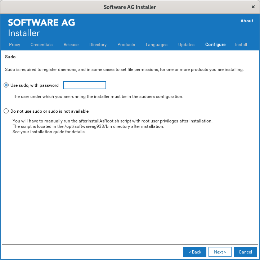Click the 'Sudo' section heading

pos(10,57)
